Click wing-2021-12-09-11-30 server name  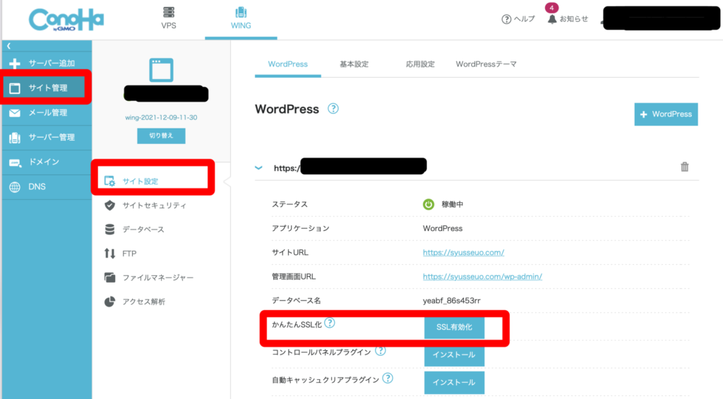[x=161, y=118]
